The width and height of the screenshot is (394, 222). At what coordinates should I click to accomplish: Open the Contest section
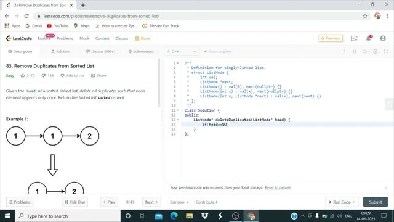pyautogui.click(x=102, y=38)
